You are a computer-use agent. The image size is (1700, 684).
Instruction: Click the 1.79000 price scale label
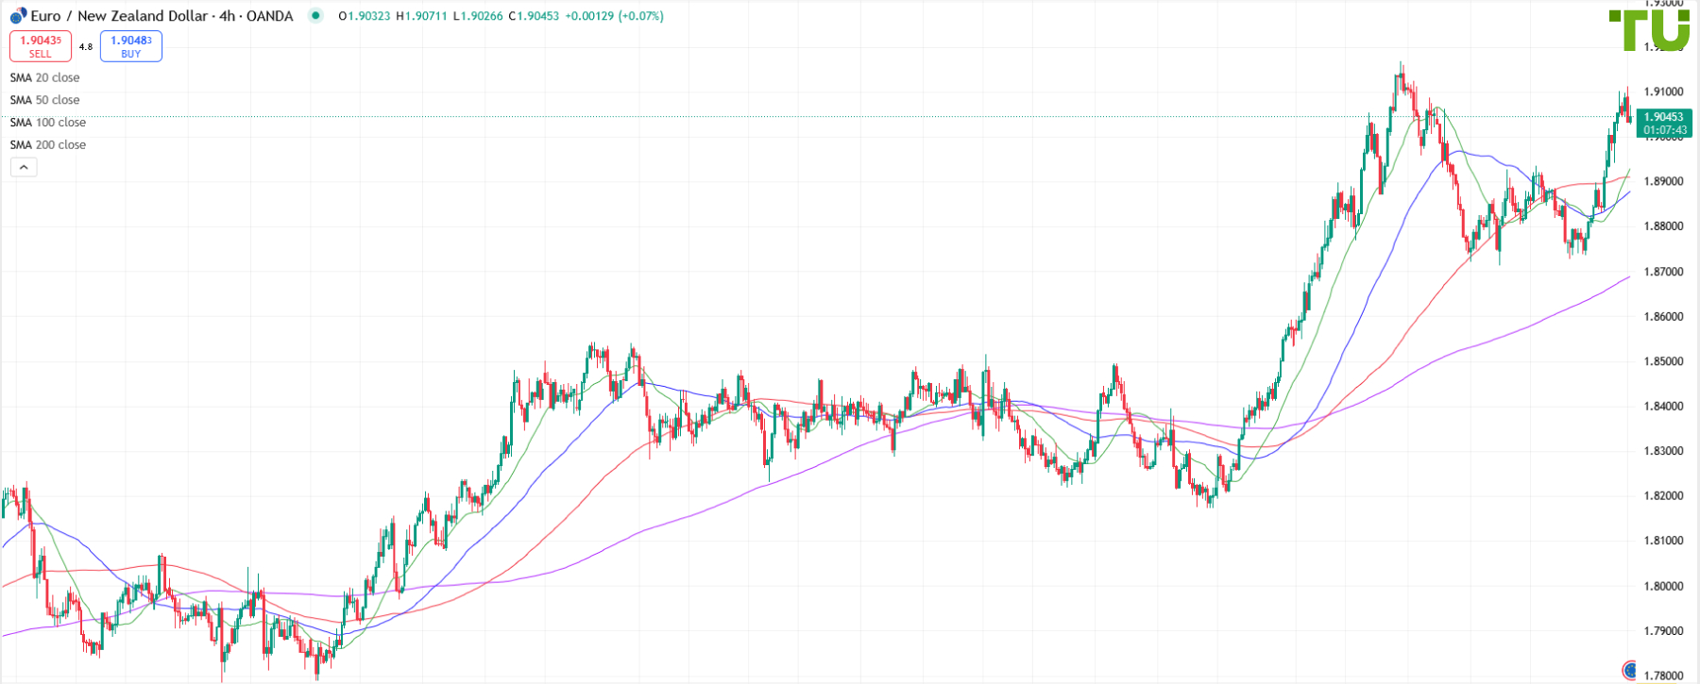click(x=1664, y=631)
